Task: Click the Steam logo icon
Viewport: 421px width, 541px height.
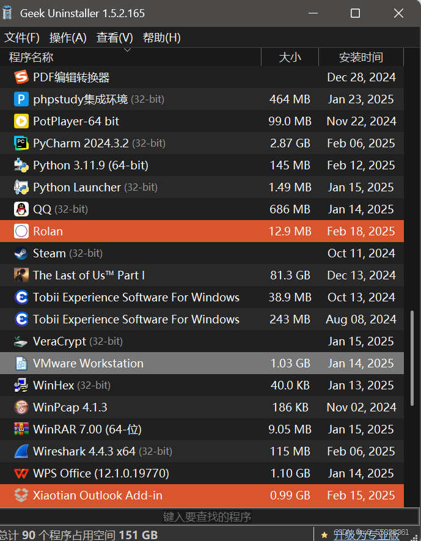Action: coord(21,253)
